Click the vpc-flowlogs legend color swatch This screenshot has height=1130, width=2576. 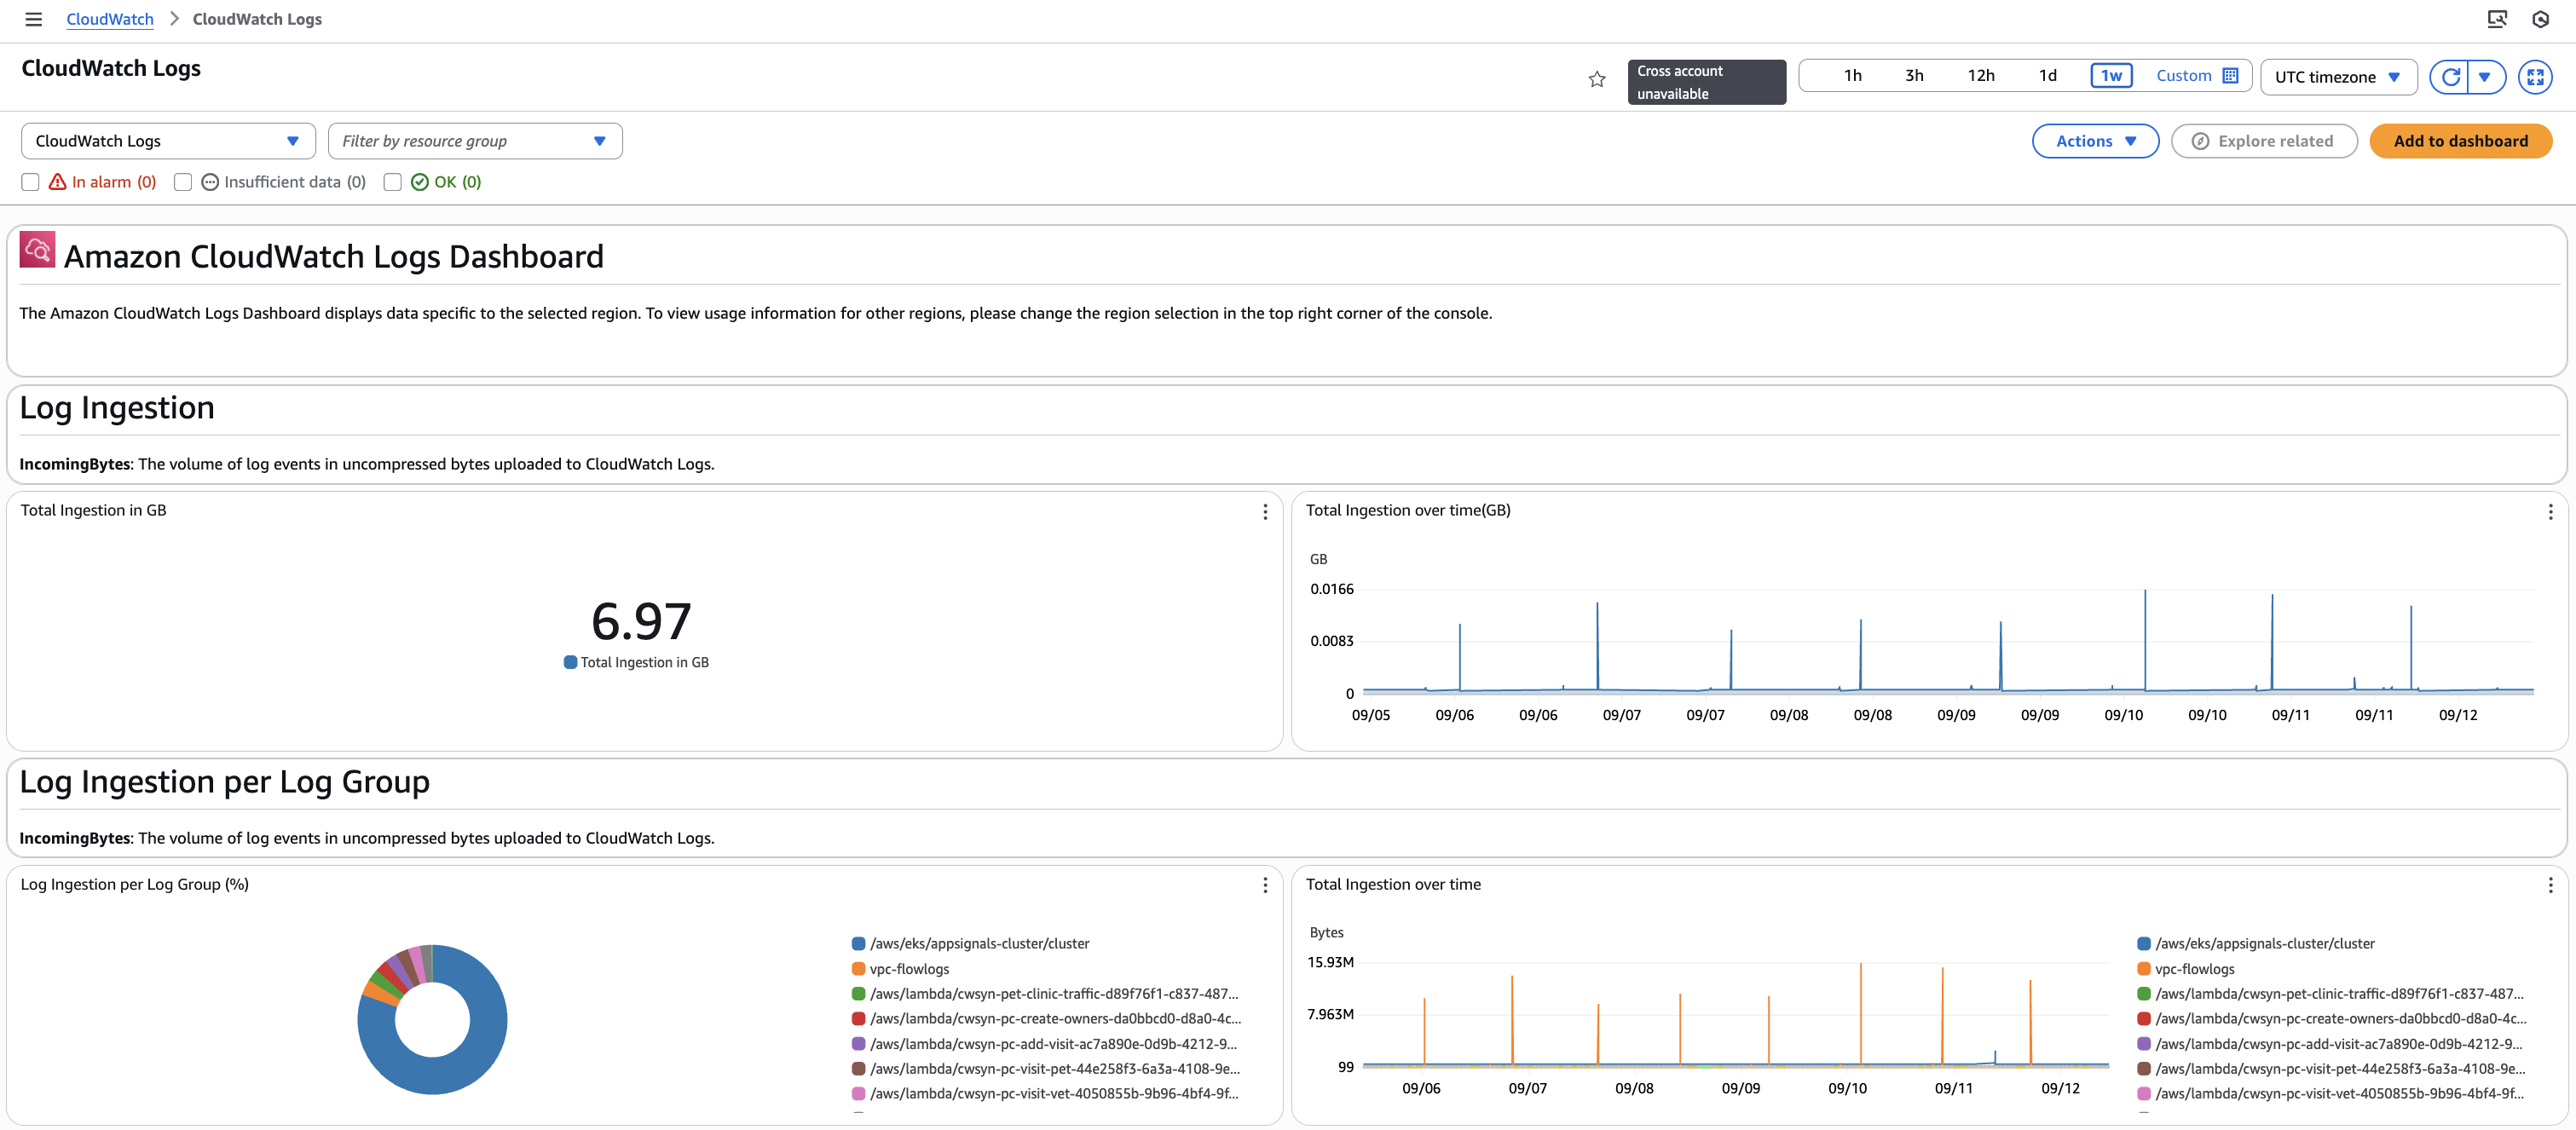pyautogui.click(x=858, y=968)
